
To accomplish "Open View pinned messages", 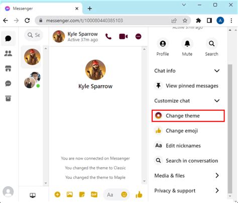I will tap(188, 86).
